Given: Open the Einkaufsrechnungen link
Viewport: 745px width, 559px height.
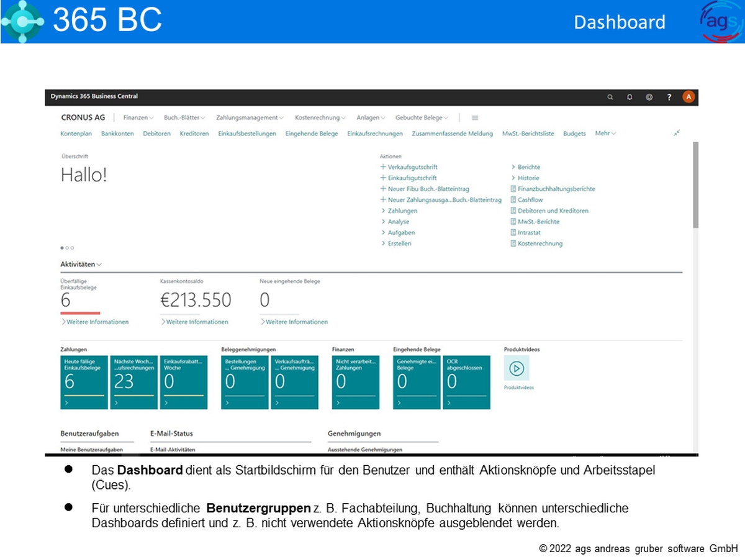Looking at the screenshot, I should coord(375,134).
